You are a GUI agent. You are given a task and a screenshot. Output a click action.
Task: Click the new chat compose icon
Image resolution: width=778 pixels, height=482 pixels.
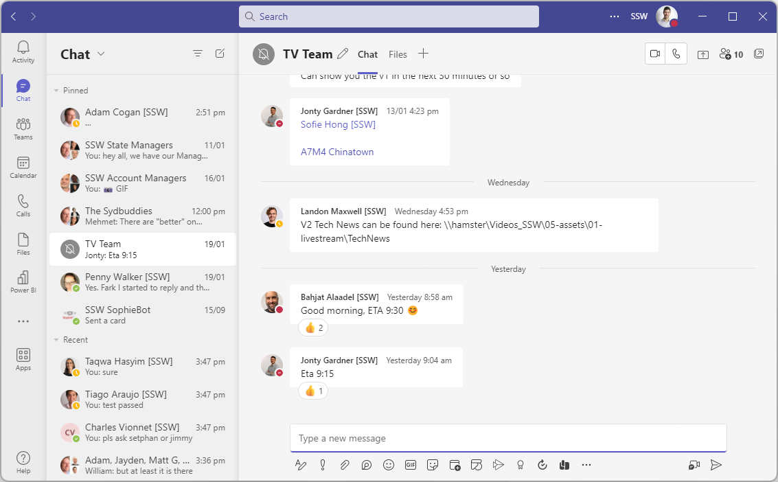pos(220,54)
